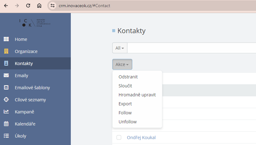The width and height of the screenshot is (256, 145).
Task: Tick the checkbox beside Ondřej Koukal
Action: [119, 138]
